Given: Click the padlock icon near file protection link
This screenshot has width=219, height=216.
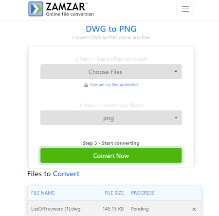Looking at the screenshot, I should click(86, 85).
